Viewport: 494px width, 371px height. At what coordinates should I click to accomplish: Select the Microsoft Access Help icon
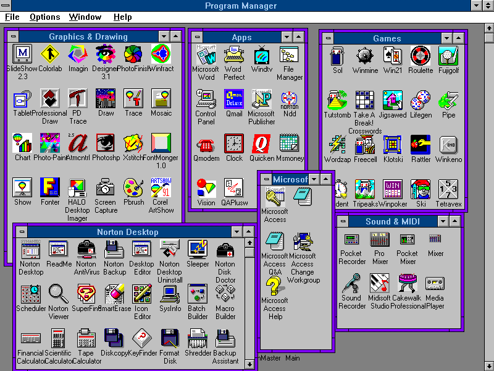274,289
